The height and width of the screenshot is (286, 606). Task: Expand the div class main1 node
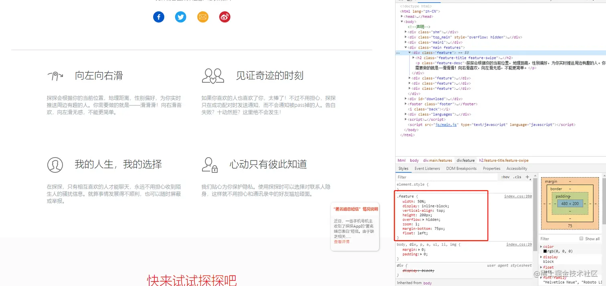coord(406,43)
